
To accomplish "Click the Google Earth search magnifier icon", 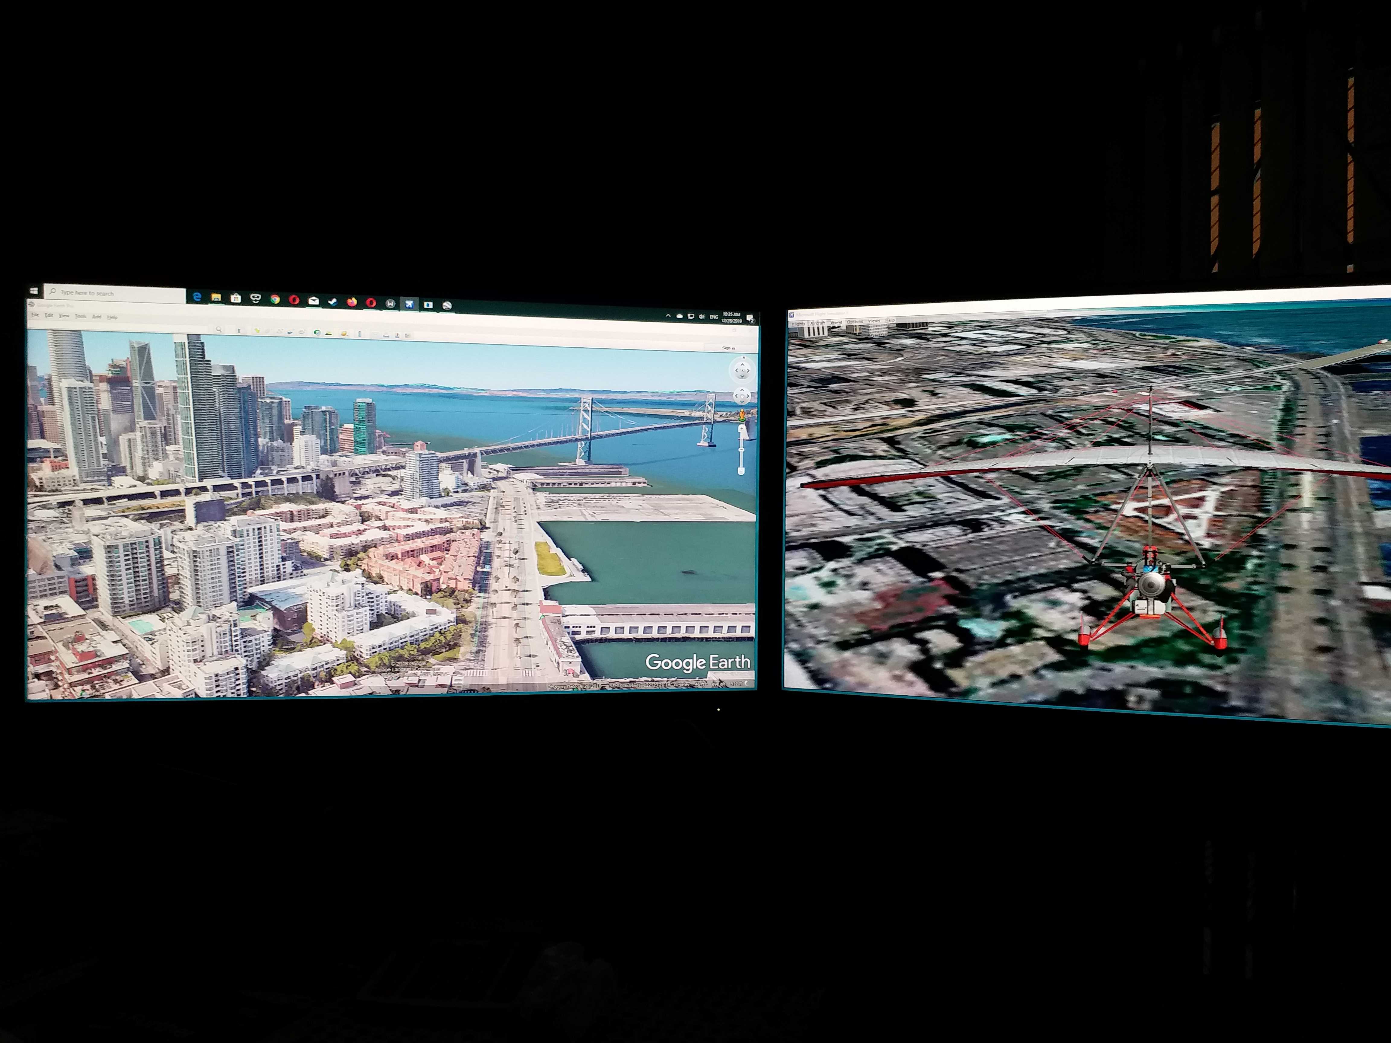I will 218,330.
